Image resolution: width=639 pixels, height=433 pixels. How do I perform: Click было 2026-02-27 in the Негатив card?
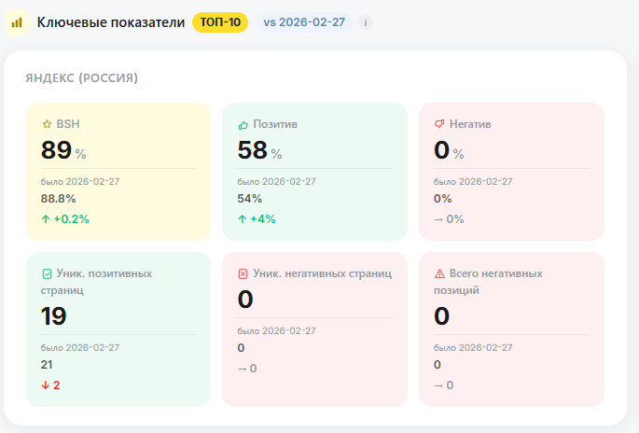(473, 181)
